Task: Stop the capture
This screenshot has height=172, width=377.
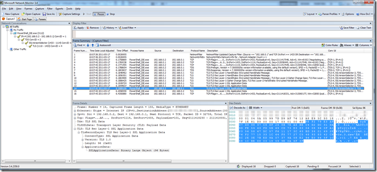Action: [111, 14]
